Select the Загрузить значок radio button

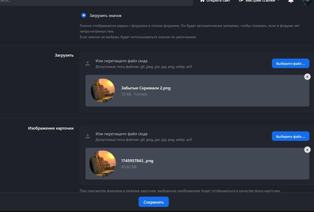[84, 15]
